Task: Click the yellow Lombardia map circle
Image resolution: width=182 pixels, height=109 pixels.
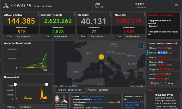Action: pyautogui.click(x=101, y=57)
